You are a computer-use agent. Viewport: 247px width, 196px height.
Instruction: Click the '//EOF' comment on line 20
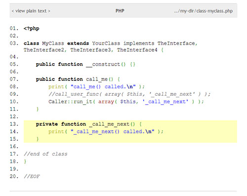tap(32, 176)
